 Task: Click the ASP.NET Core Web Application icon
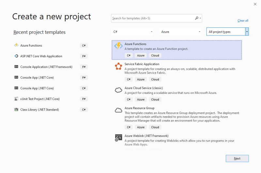pyautogui.click(x=16, y=56)
